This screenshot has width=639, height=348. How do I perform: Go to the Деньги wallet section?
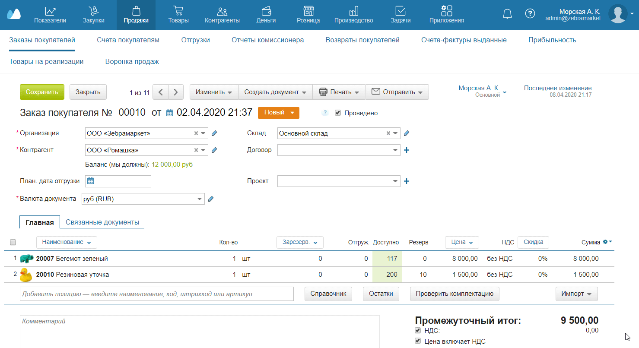point(266,14)
